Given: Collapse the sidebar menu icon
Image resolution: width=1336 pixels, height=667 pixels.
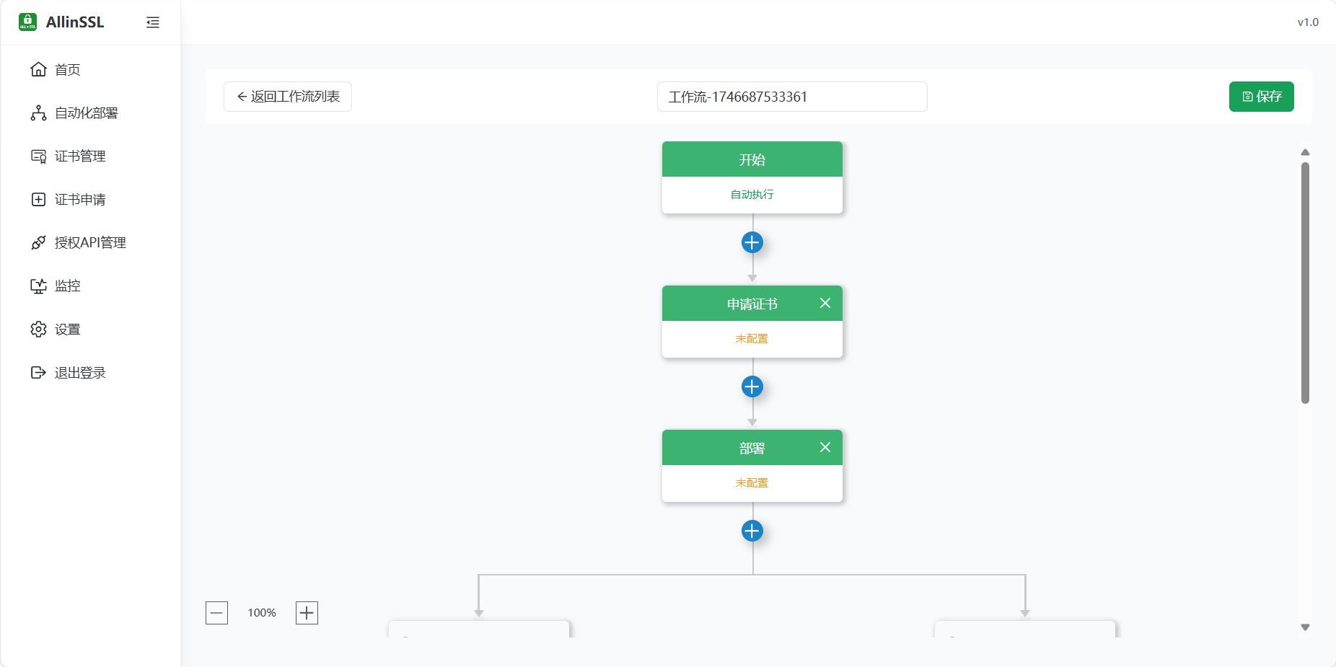Looking at the screenshot, I should [153, 22].
